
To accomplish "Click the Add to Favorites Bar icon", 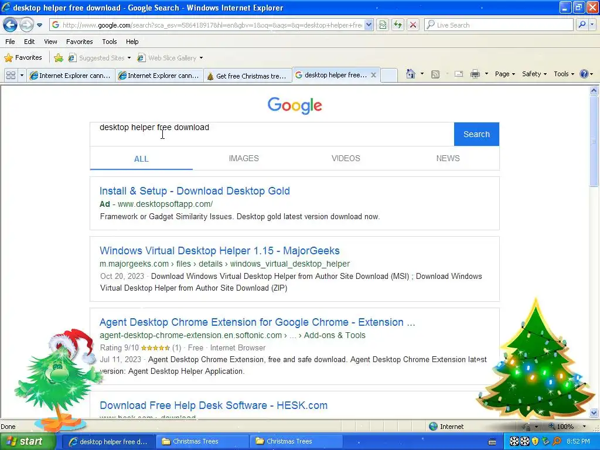I will point(59,58).
